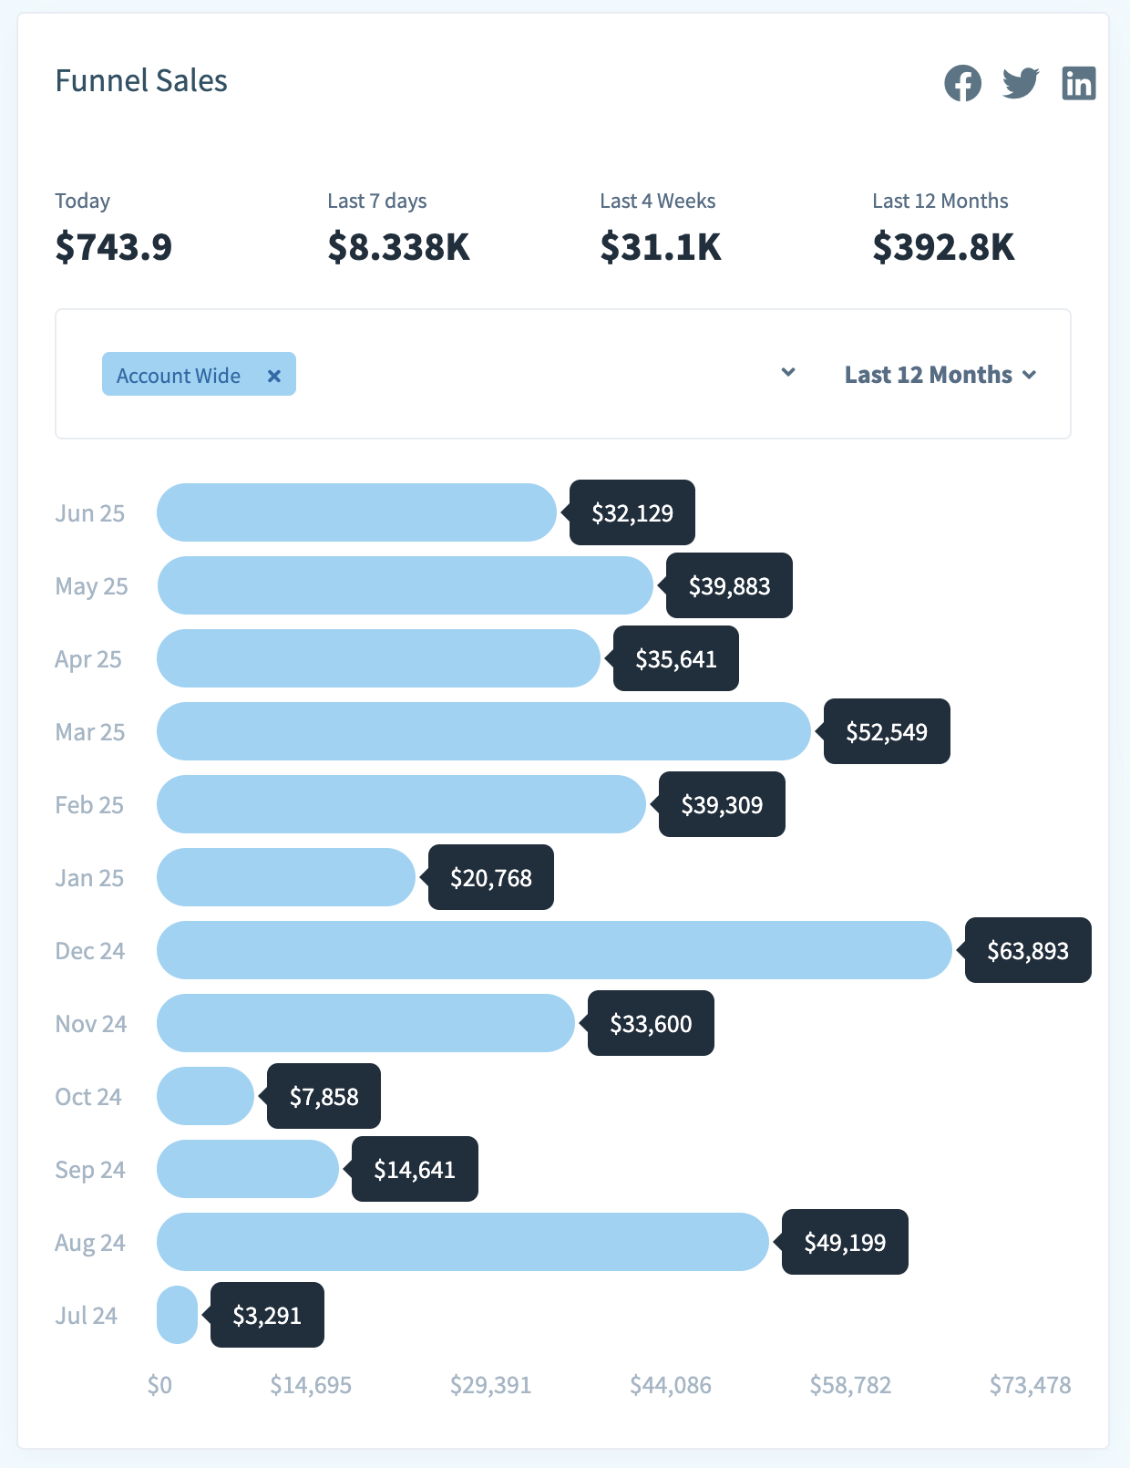Remove the Account Wide filter tag
The height and width of the screenshot is (1468, 1130).
(x=273, y=376)
